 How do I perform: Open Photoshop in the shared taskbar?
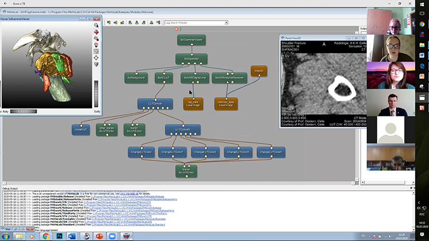(x=59, y=236)
